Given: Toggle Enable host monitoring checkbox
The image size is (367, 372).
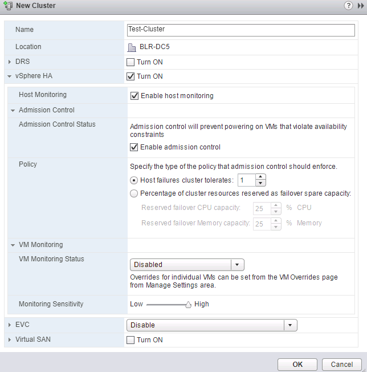Looking at the screenshot, I should [x=134, y=96].
